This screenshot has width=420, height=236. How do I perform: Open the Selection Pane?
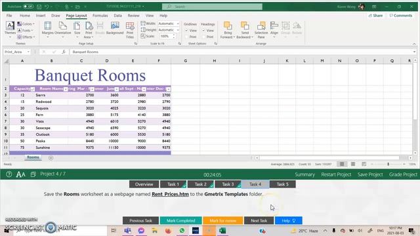point(261,30)
